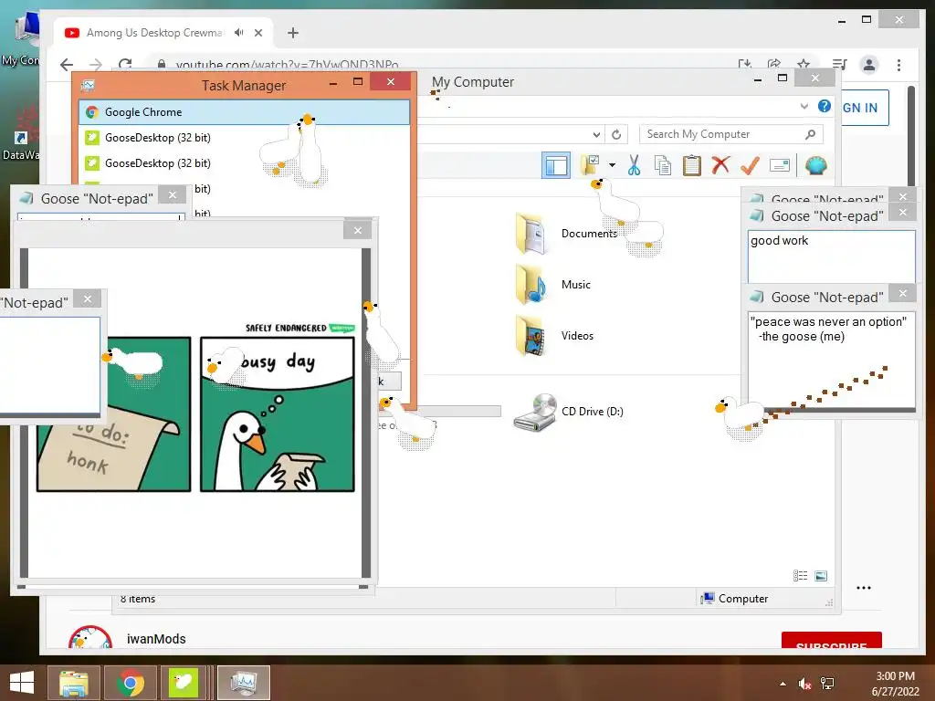Refresh the My Computer folder view
935x701 pixels.
tap(616, 134)
